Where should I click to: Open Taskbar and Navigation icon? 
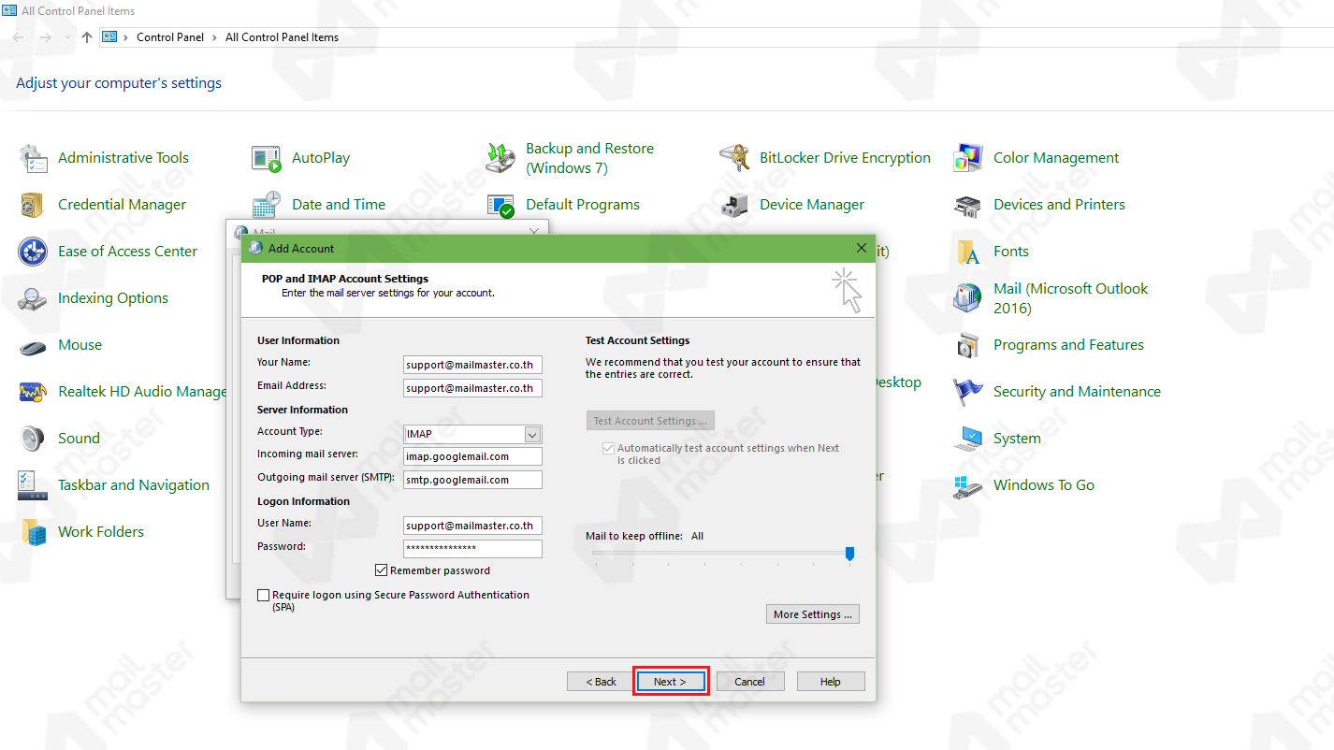33,485
